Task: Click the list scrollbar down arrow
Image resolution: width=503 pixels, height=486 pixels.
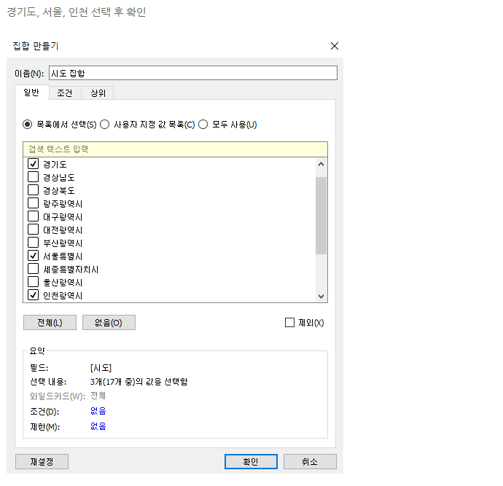Action: point(321,297)
